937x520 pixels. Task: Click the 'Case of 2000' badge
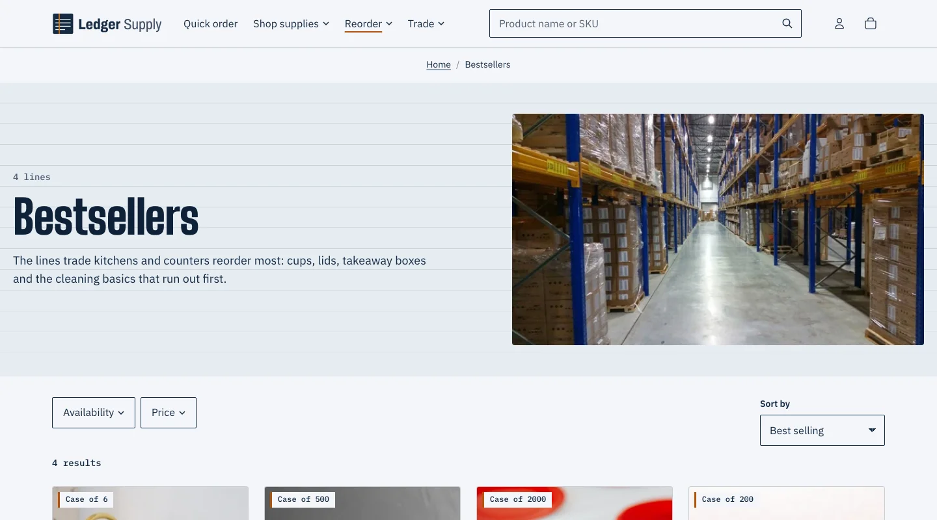point(518,499)
